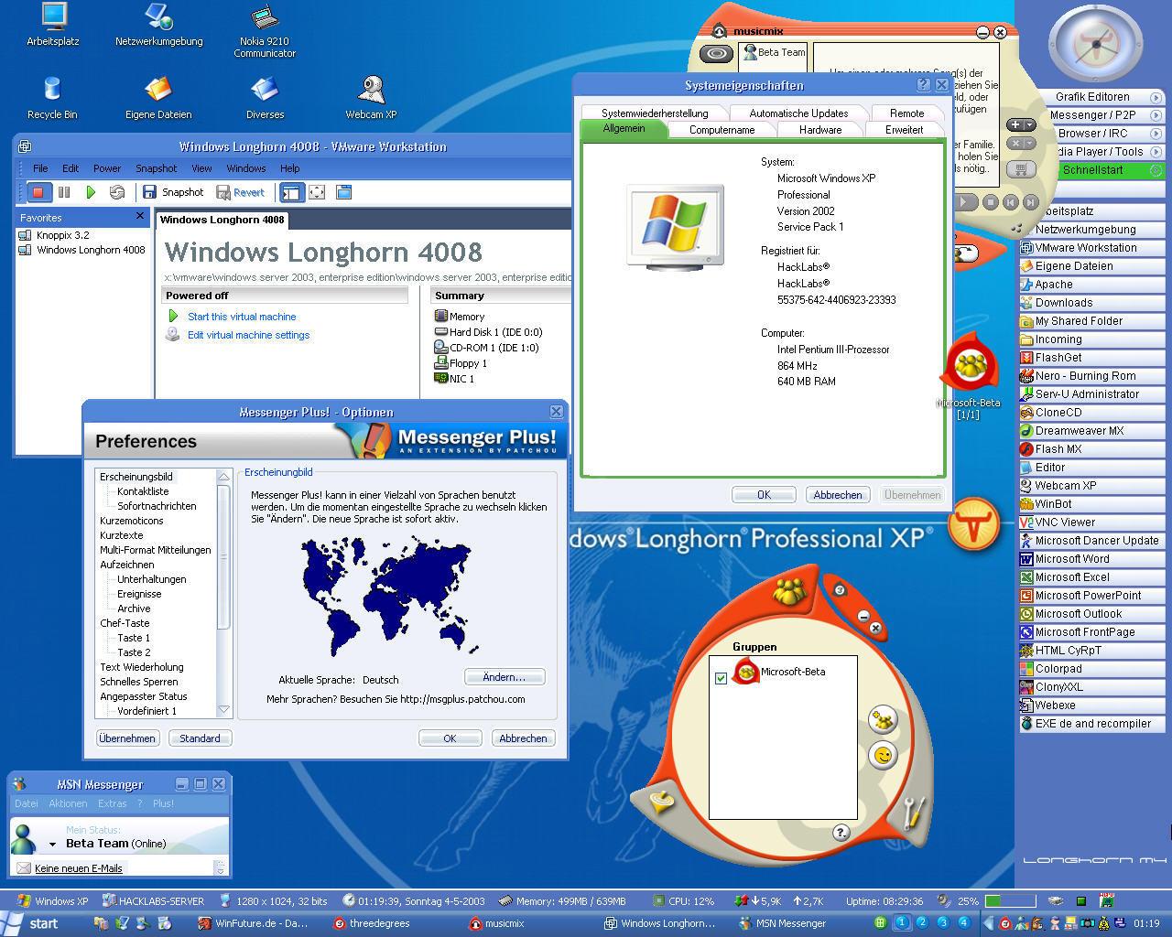Toggle the Favorites sidebar view button
Image resolution: width=1172 pixels, height=937 pixels.
coord(291,192)
